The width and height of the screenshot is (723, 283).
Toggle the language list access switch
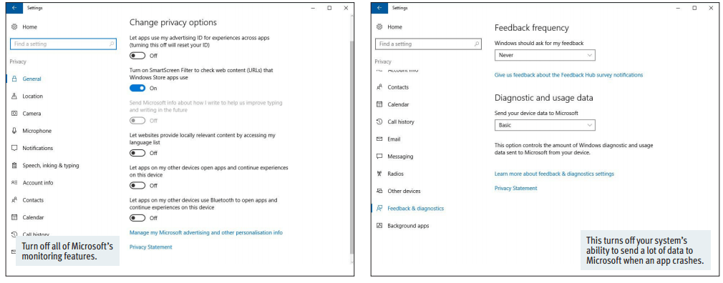(137, 153)
